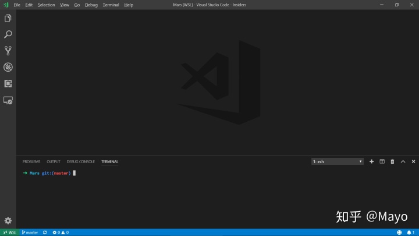The width and height of the screenshot is (419, 236).
Task: Click the terminal prompt line 'Mars git:(master)'
Action: (x=50, y=173)
